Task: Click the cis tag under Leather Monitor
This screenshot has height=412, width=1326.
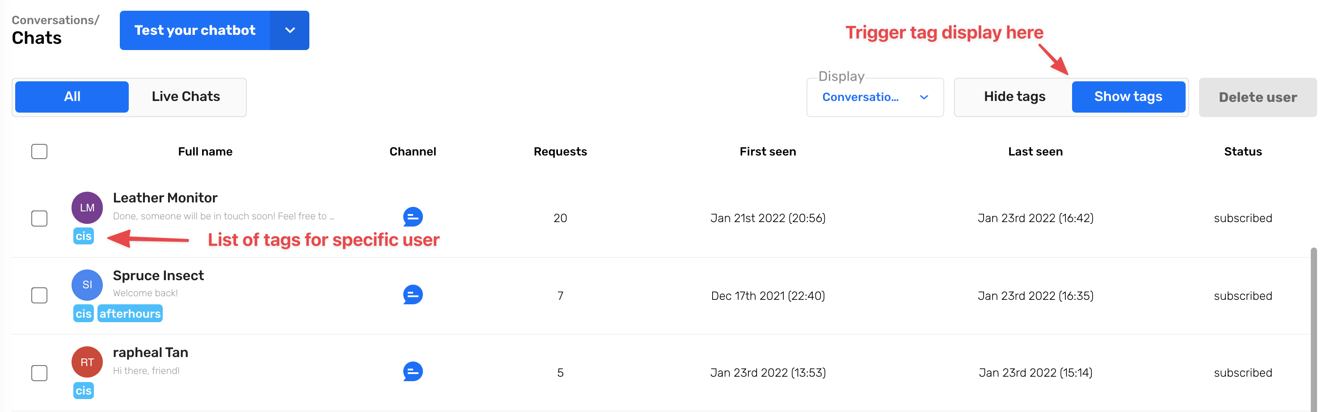Action: [84, 236]
